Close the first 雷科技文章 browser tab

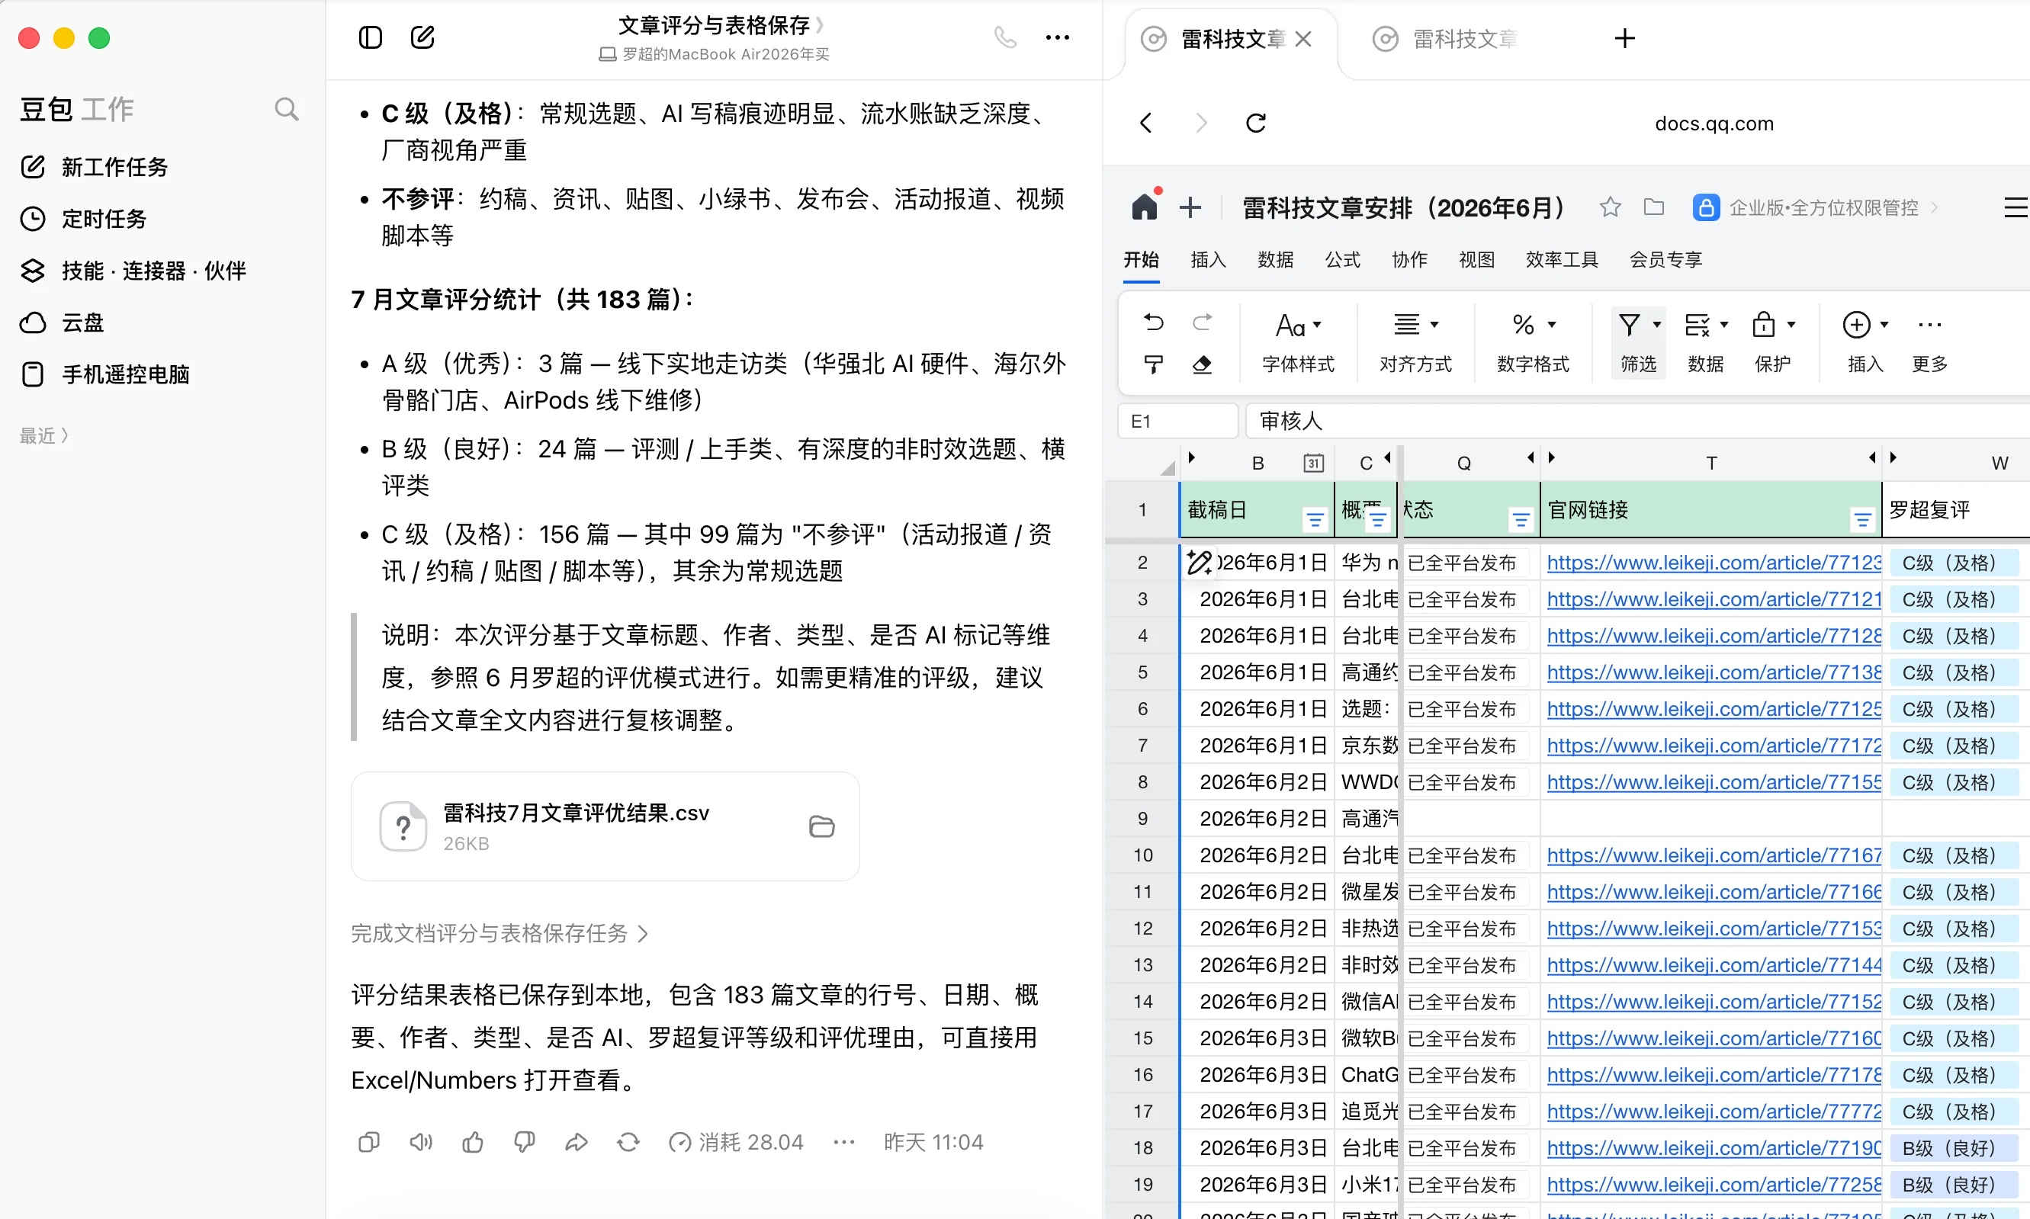[x=1303, y=39]
